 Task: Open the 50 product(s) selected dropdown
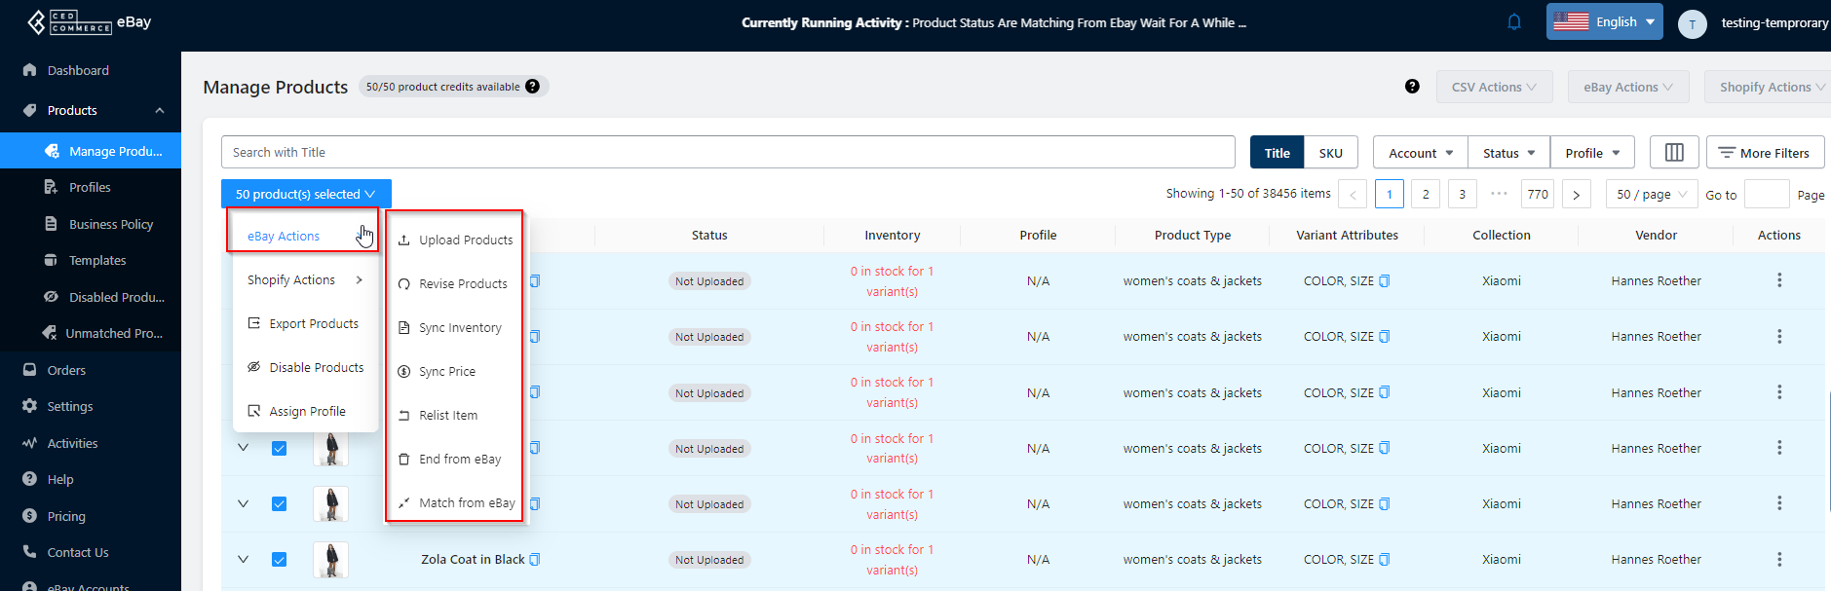[x=306, y=194]
